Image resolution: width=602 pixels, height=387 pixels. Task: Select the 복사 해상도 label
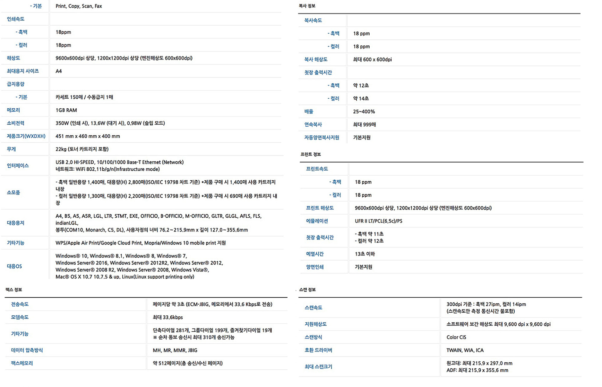coord(316,60)
